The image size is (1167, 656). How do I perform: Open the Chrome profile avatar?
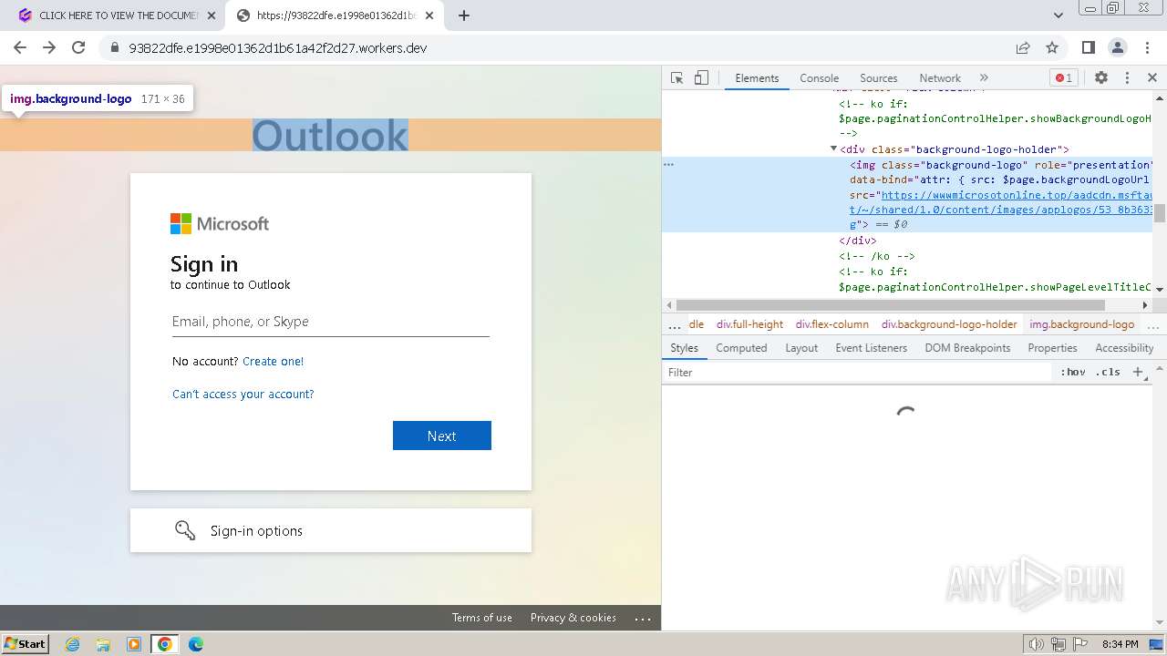click(1117, 47)
